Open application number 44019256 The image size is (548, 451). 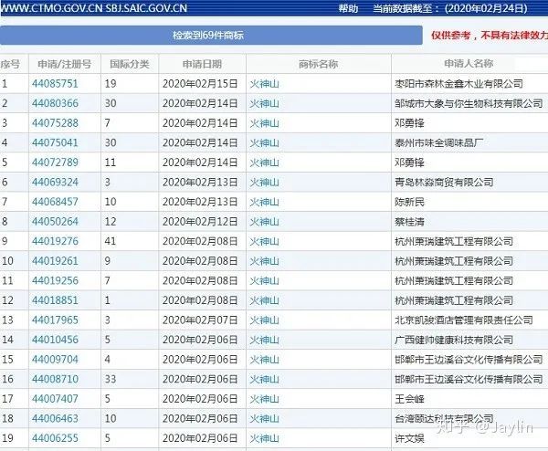point(55,280)
